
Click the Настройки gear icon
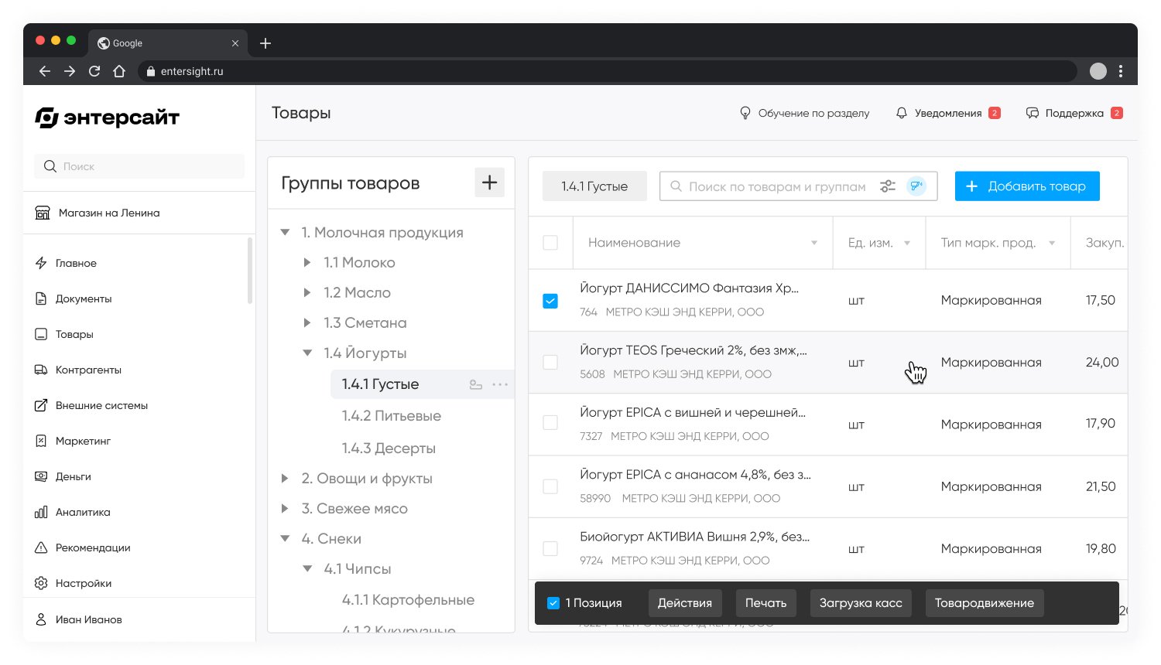tap(41, 583)
